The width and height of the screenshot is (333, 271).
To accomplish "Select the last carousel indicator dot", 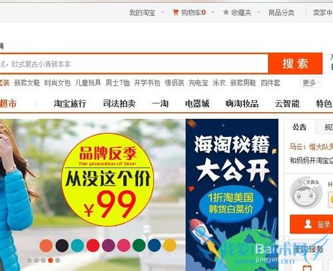I will pyautogui.click(x=57, y=260).
